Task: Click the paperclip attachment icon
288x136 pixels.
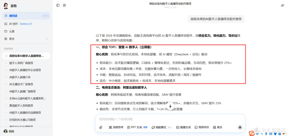Action: [x=101, y=127]
